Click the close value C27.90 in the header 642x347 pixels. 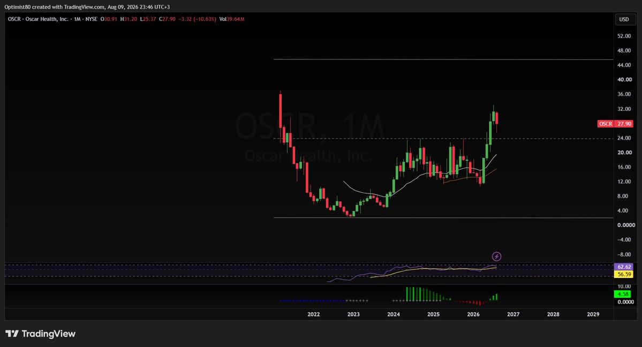tap(168, 19)
